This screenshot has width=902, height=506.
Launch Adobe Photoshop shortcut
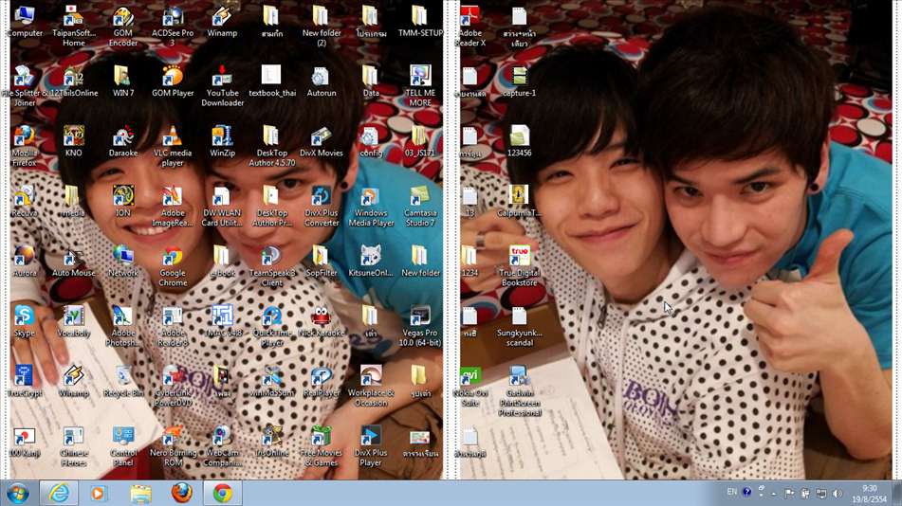tap(123, 326)
